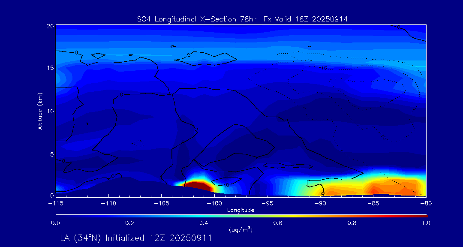The height and width of the screenshot is (247, 463).
Task: Click the 10 altitude tick label
Action: click(x=50, y=111)
